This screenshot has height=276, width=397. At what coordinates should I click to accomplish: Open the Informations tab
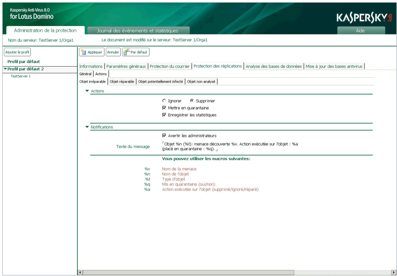click(91, 66)
